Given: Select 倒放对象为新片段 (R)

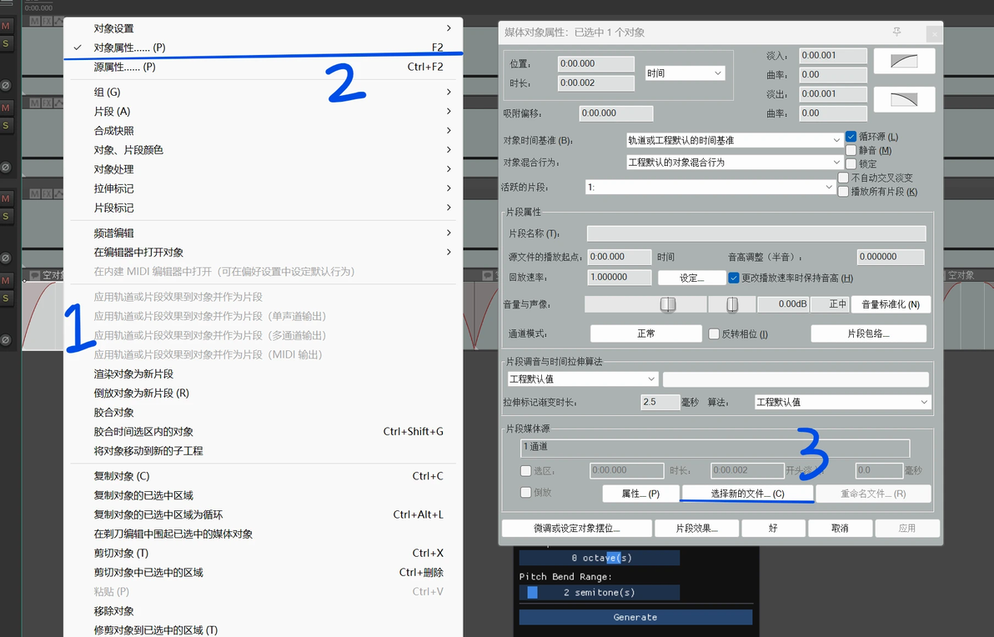Looking at the screenshot, I should coord(263,393).
